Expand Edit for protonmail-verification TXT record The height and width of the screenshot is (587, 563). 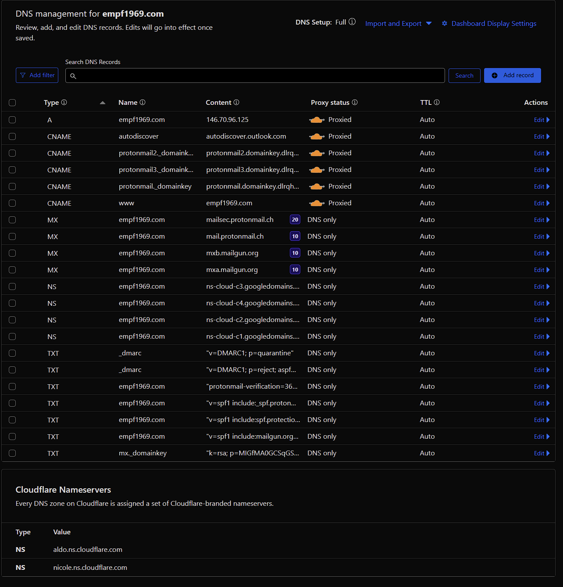pyautogui.click(x=542, y=387)
